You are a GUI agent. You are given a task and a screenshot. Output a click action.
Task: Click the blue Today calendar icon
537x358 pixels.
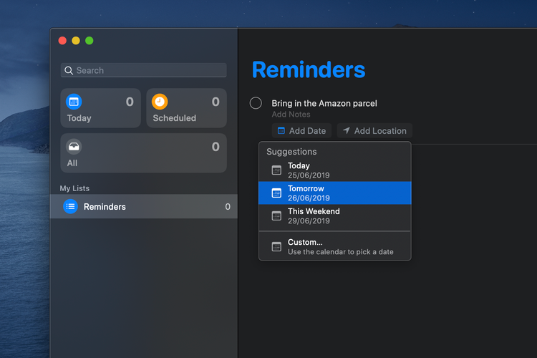click(74, 102)
